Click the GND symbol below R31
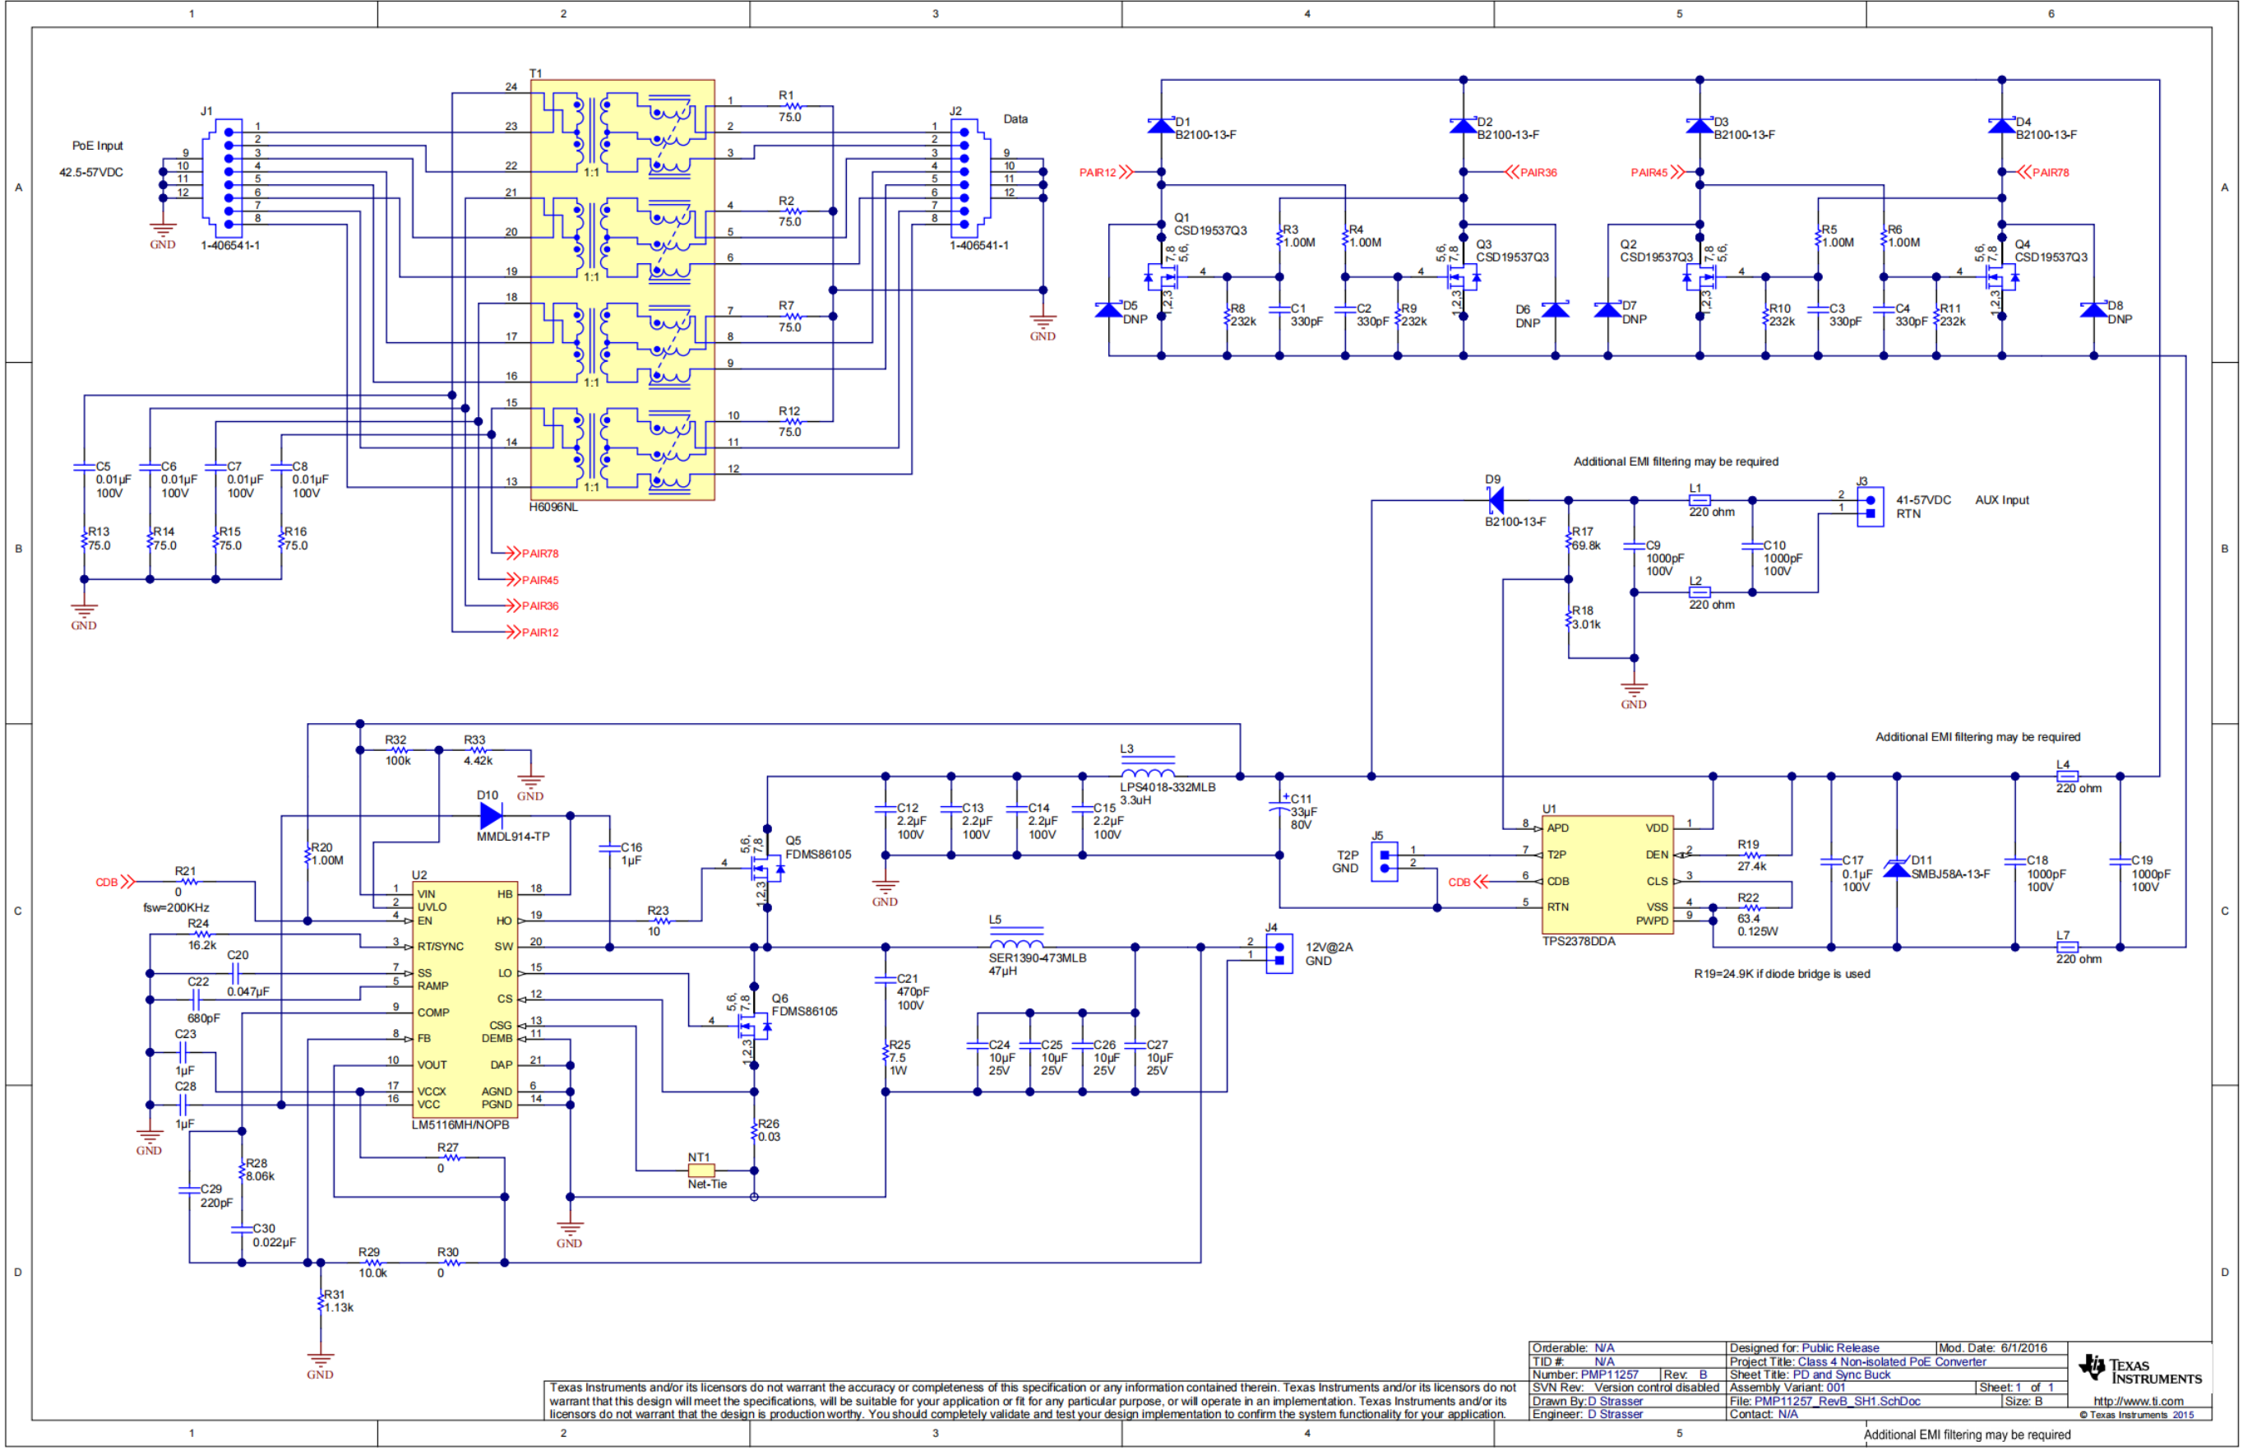This screenshot has height=1451, width=2243. coord(320,1365)
